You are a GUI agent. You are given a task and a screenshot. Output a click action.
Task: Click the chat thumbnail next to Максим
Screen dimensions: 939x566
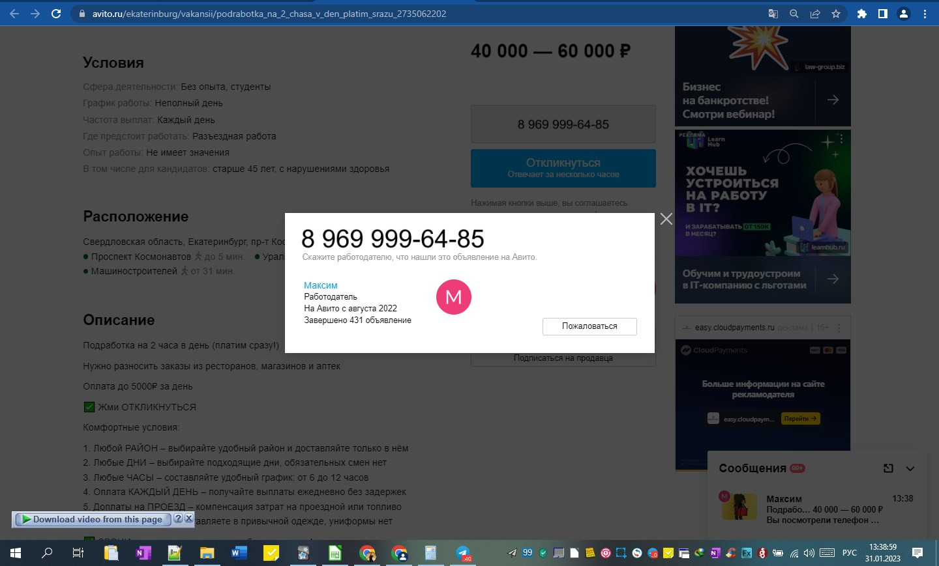click(x=739, y=507)
